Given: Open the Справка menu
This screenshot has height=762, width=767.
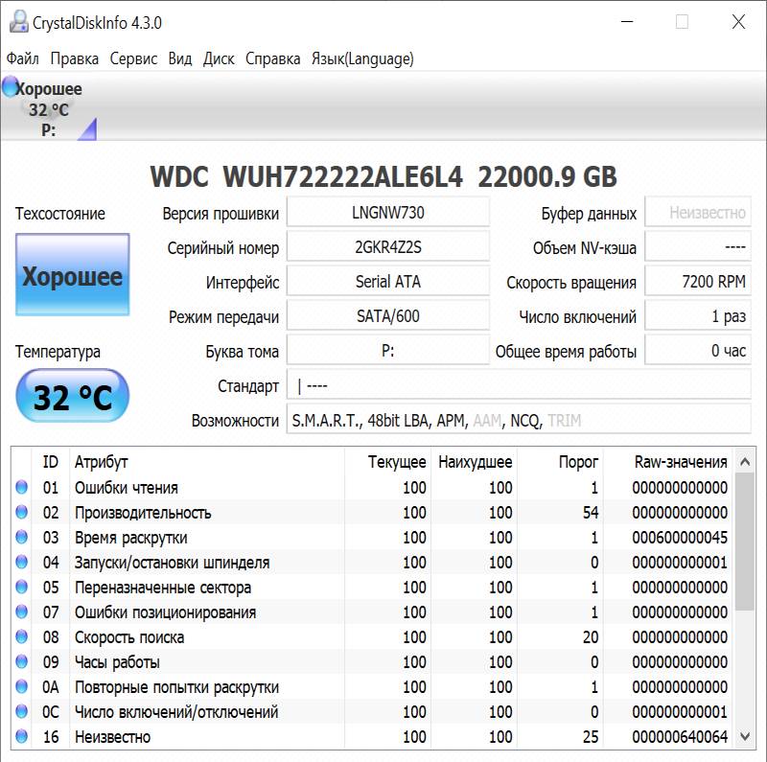Looking at the screenshot, I should [x=272, y=58].
